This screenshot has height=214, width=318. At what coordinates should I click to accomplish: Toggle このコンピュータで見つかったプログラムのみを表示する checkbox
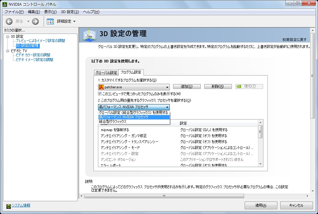(x=100, y=94)
